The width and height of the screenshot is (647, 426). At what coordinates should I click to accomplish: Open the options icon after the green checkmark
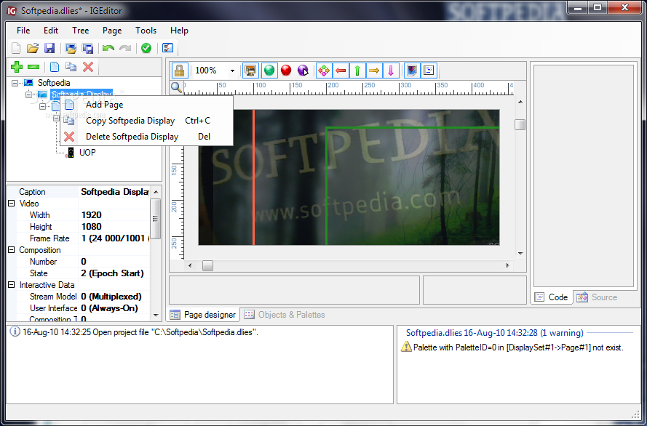[167, 48]
